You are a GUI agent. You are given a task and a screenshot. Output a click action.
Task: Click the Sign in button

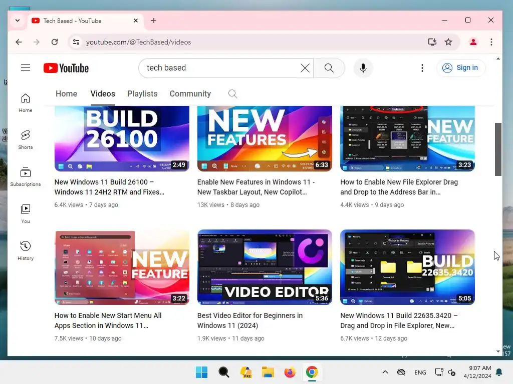461,67
